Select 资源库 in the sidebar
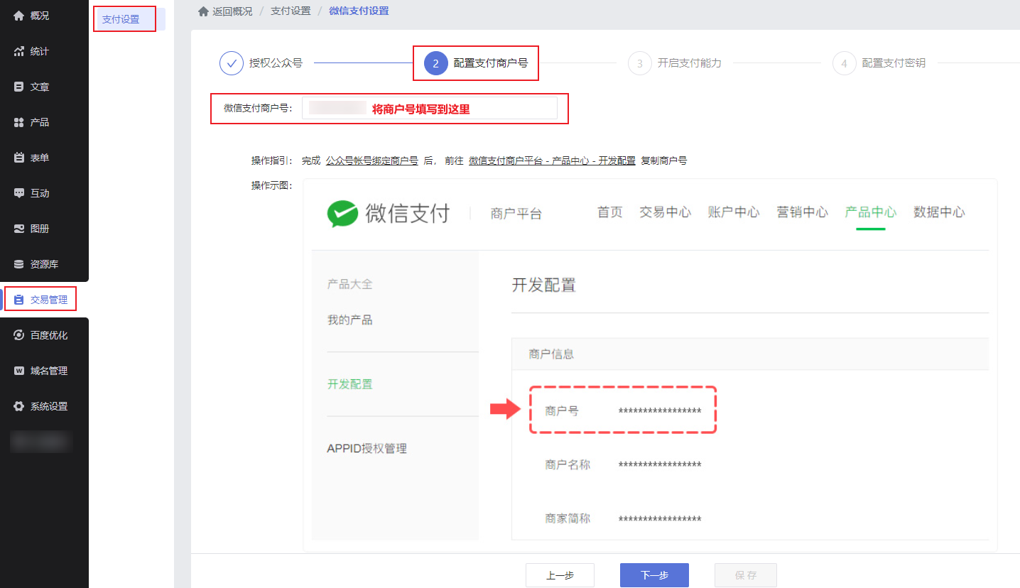 click(x=44, y=264)
